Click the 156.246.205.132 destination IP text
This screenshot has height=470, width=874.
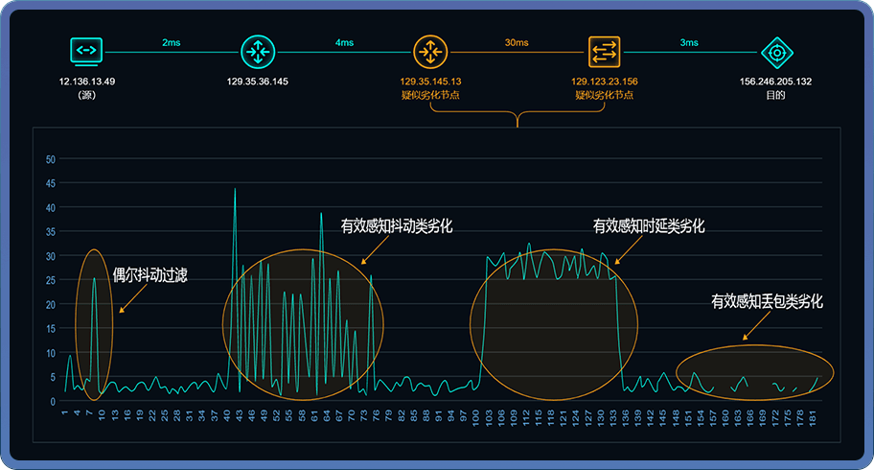point(776,82)
